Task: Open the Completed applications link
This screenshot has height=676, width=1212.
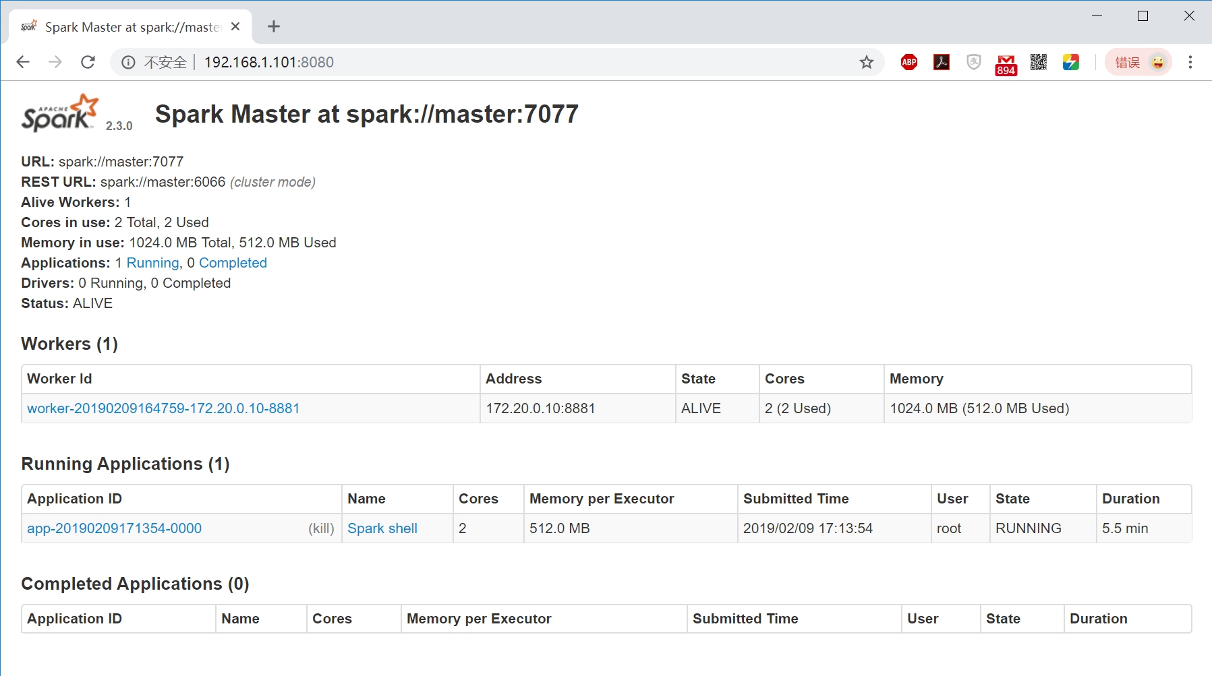Action: tap(233, 263)
